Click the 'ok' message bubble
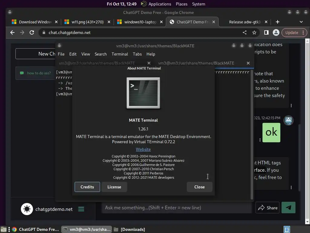This screenshot has height=233, width=310. pos(271,132)
